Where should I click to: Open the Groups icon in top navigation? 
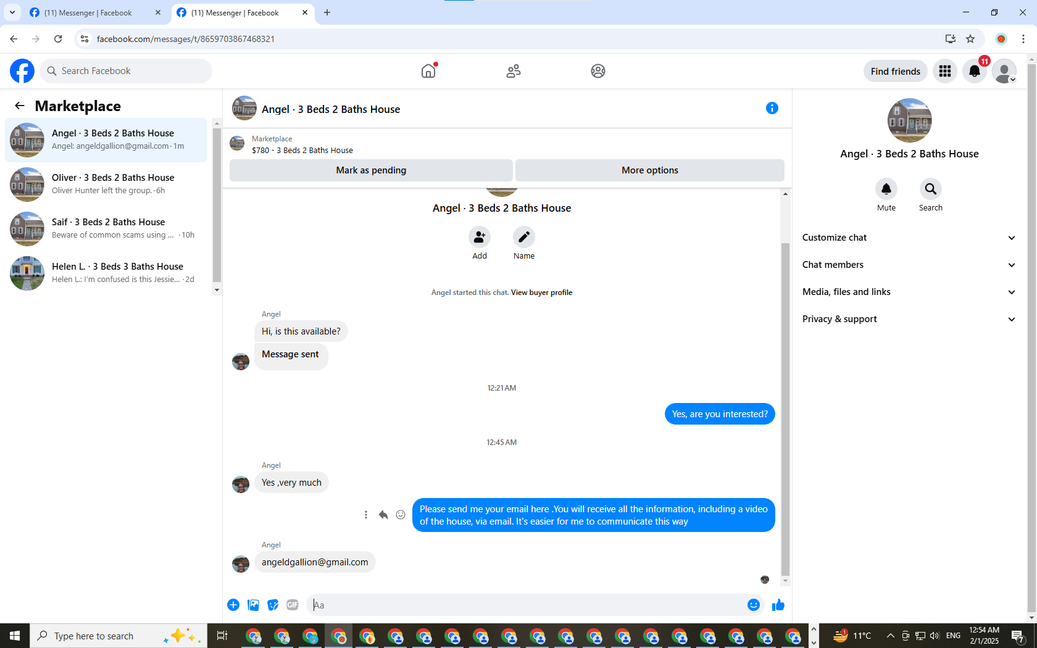pos(598,71)
